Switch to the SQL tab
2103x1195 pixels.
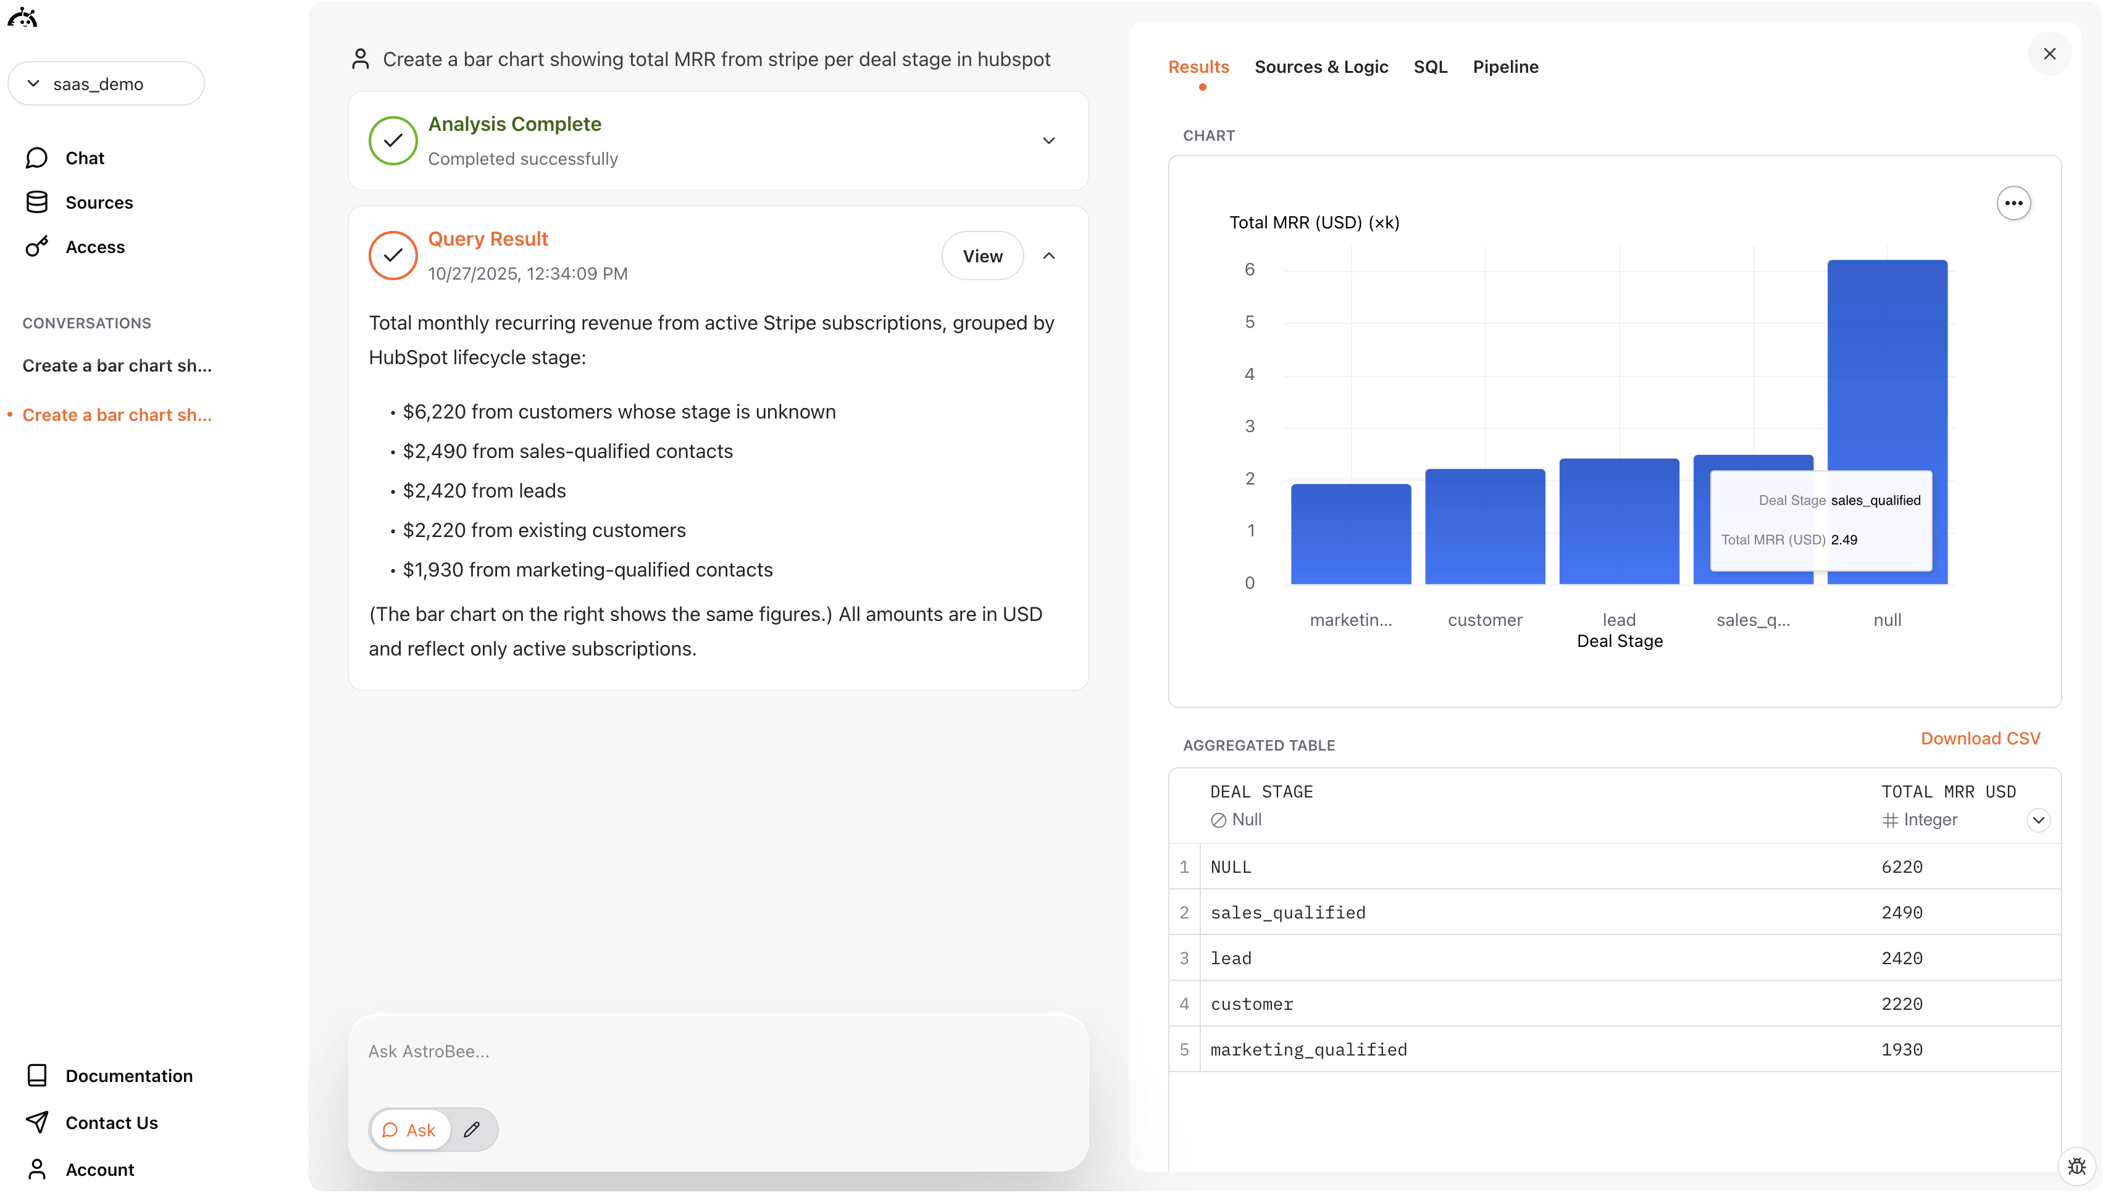coord(1430,67)
